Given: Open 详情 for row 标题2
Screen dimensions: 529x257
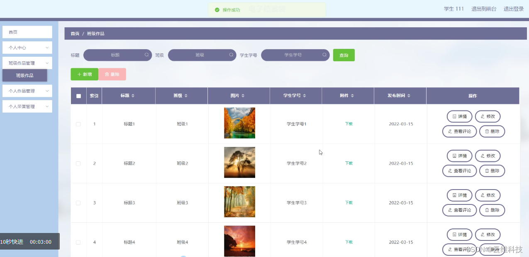Looking at the screenshot, I should coord(459,156).
